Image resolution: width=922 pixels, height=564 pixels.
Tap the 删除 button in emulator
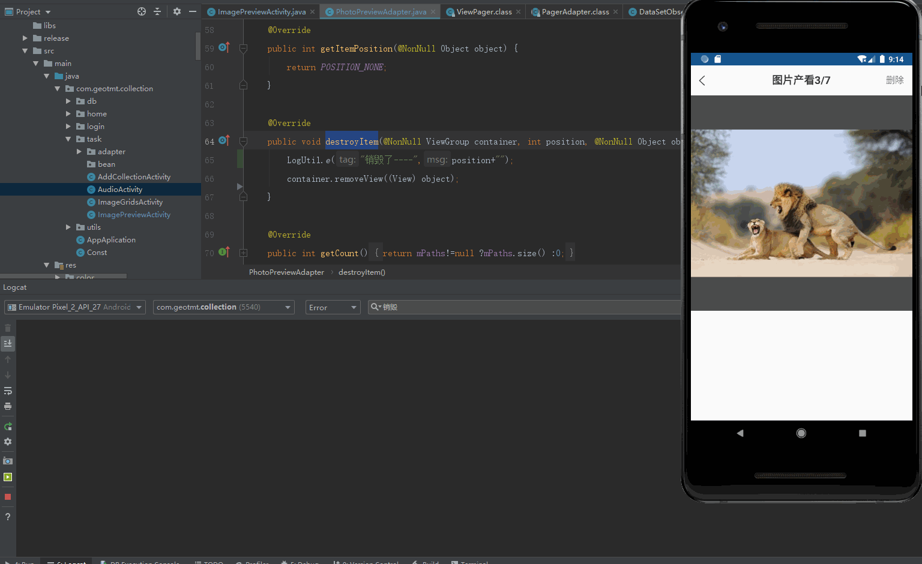coord(894,80)
